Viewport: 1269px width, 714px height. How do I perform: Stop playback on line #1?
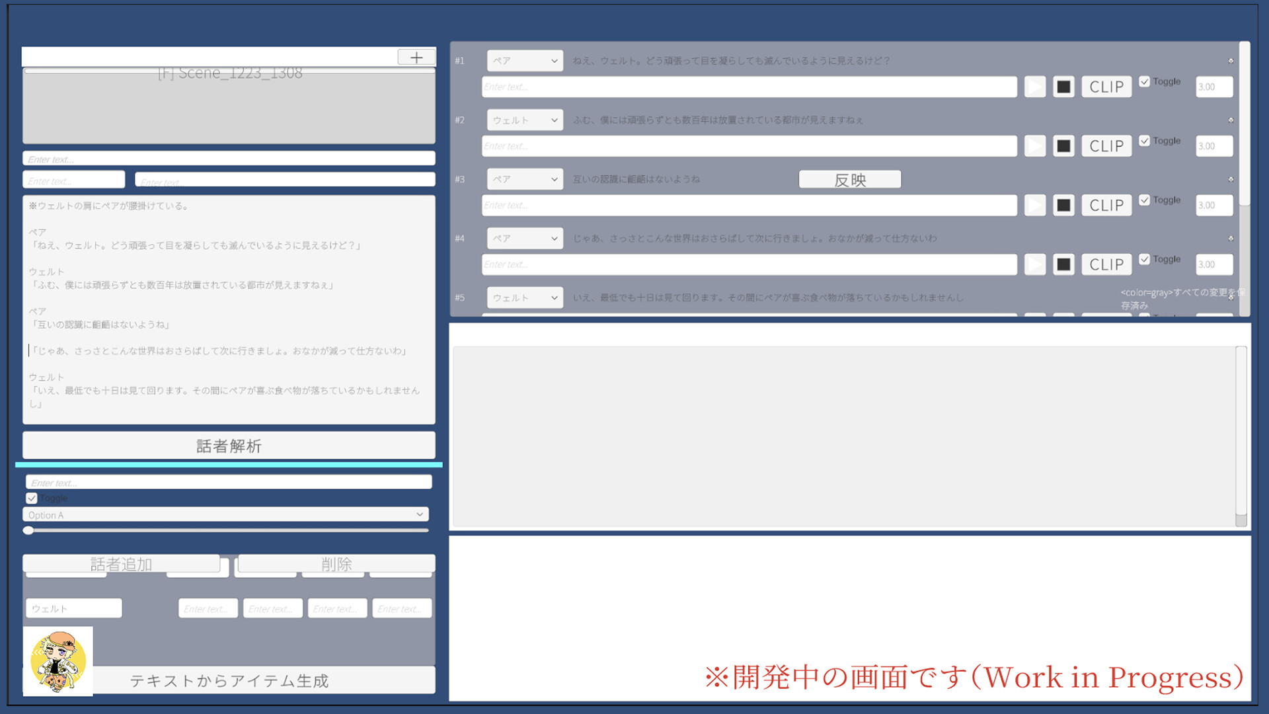(1063, 87)
